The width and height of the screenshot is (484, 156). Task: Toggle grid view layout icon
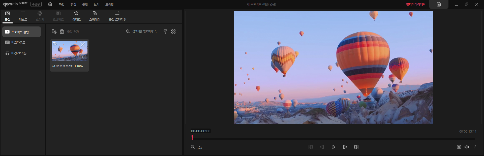pyautogui.click(x=173, y=32)
